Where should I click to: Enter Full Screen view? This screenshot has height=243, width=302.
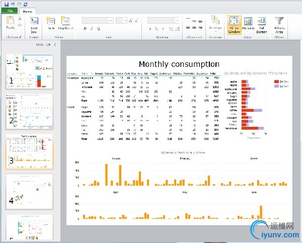pyautogui.click(x=261, y=25)
